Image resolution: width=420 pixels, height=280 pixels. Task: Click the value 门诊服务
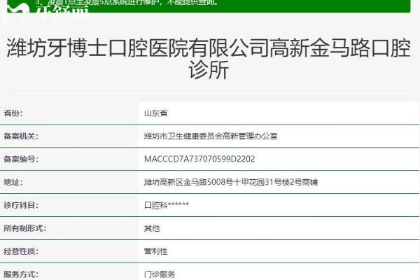tap(160, 274)
